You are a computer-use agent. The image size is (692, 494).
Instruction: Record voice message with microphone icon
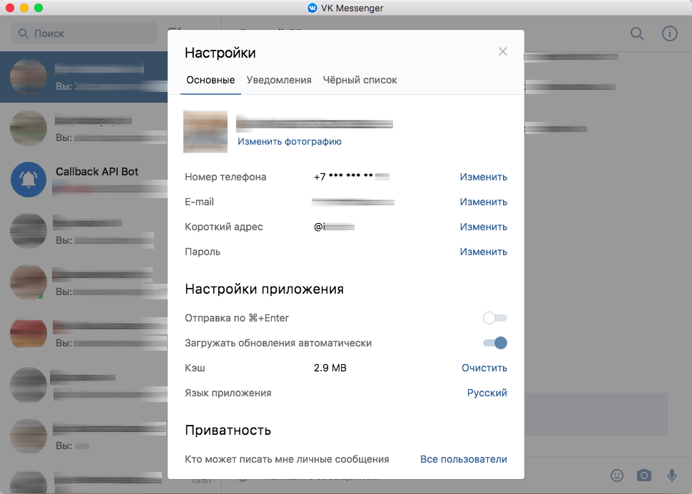click(672, 475)
